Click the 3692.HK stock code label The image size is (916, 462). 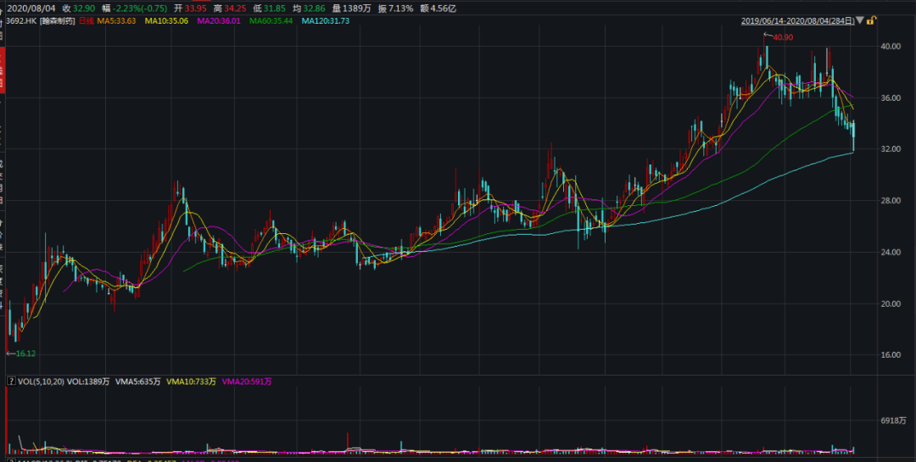pos(21,19)
